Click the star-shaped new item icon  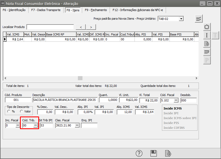coord(207,27)
